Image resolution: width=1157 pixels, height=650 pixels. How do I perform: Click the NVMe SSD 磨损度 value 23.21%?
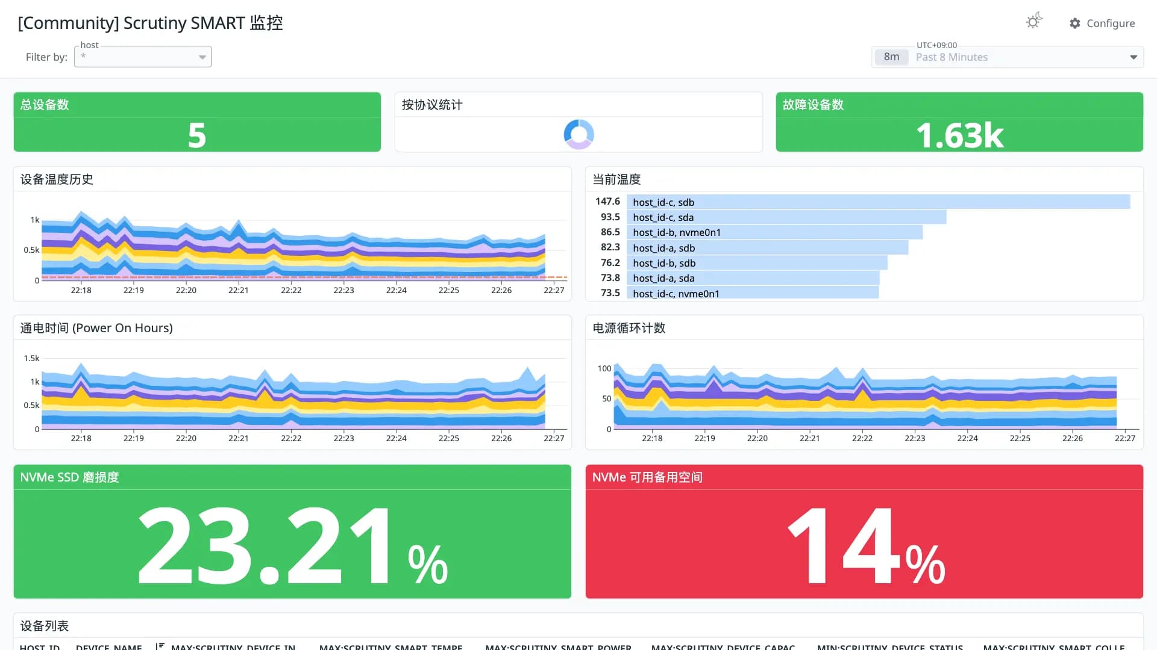[x=292, y=546]
